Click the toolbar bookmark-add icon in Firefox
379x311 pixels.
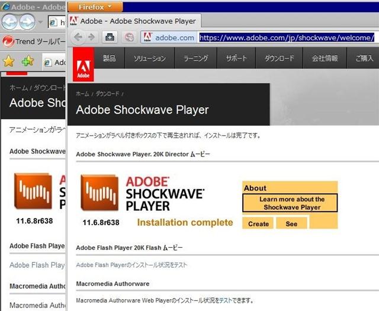point(110,37)
